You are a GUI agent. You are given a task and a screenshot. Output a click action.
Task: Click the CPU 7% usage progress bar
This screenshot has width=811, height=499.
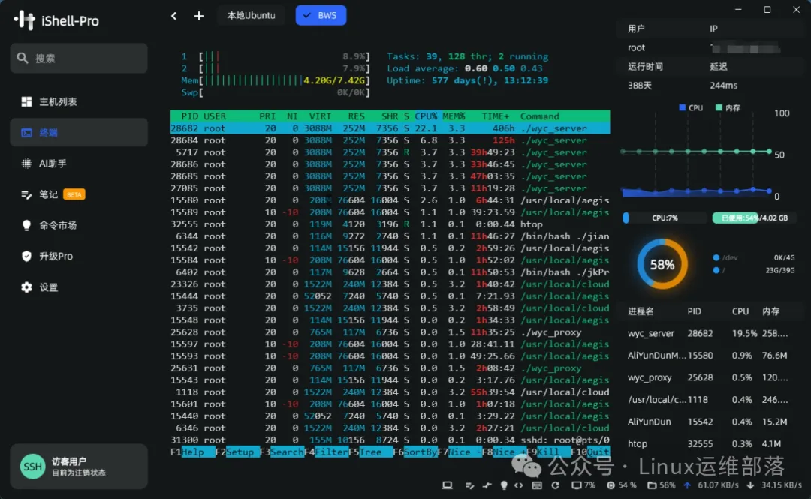[x=664, y=218]
